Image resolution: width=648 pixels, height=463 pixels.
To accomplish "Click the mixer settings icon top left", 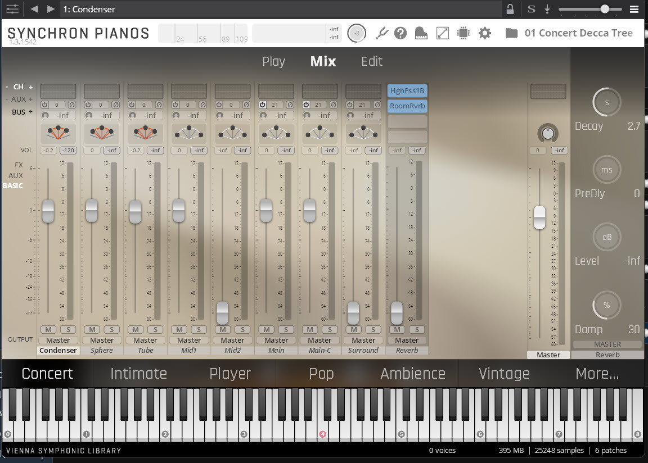I will point(12,9).
